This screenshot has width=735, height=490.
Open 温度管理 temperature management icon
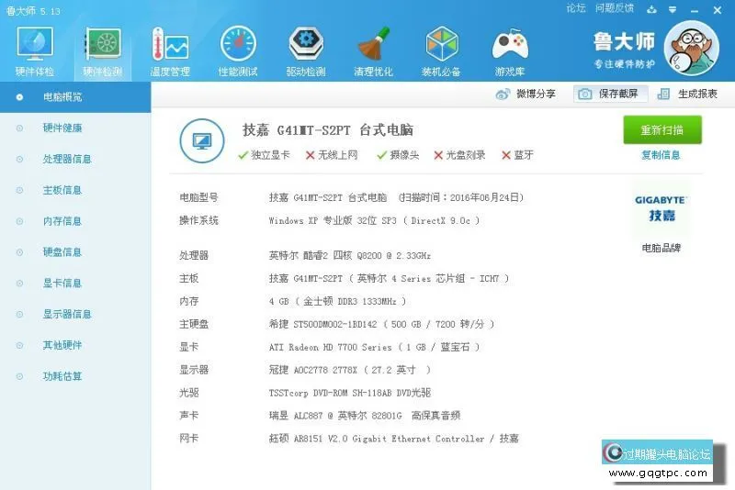pos(170,50)
